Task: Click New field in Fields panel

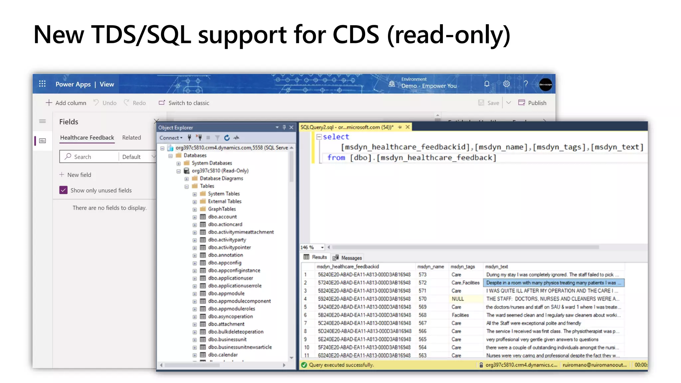Action: [75, 175]
